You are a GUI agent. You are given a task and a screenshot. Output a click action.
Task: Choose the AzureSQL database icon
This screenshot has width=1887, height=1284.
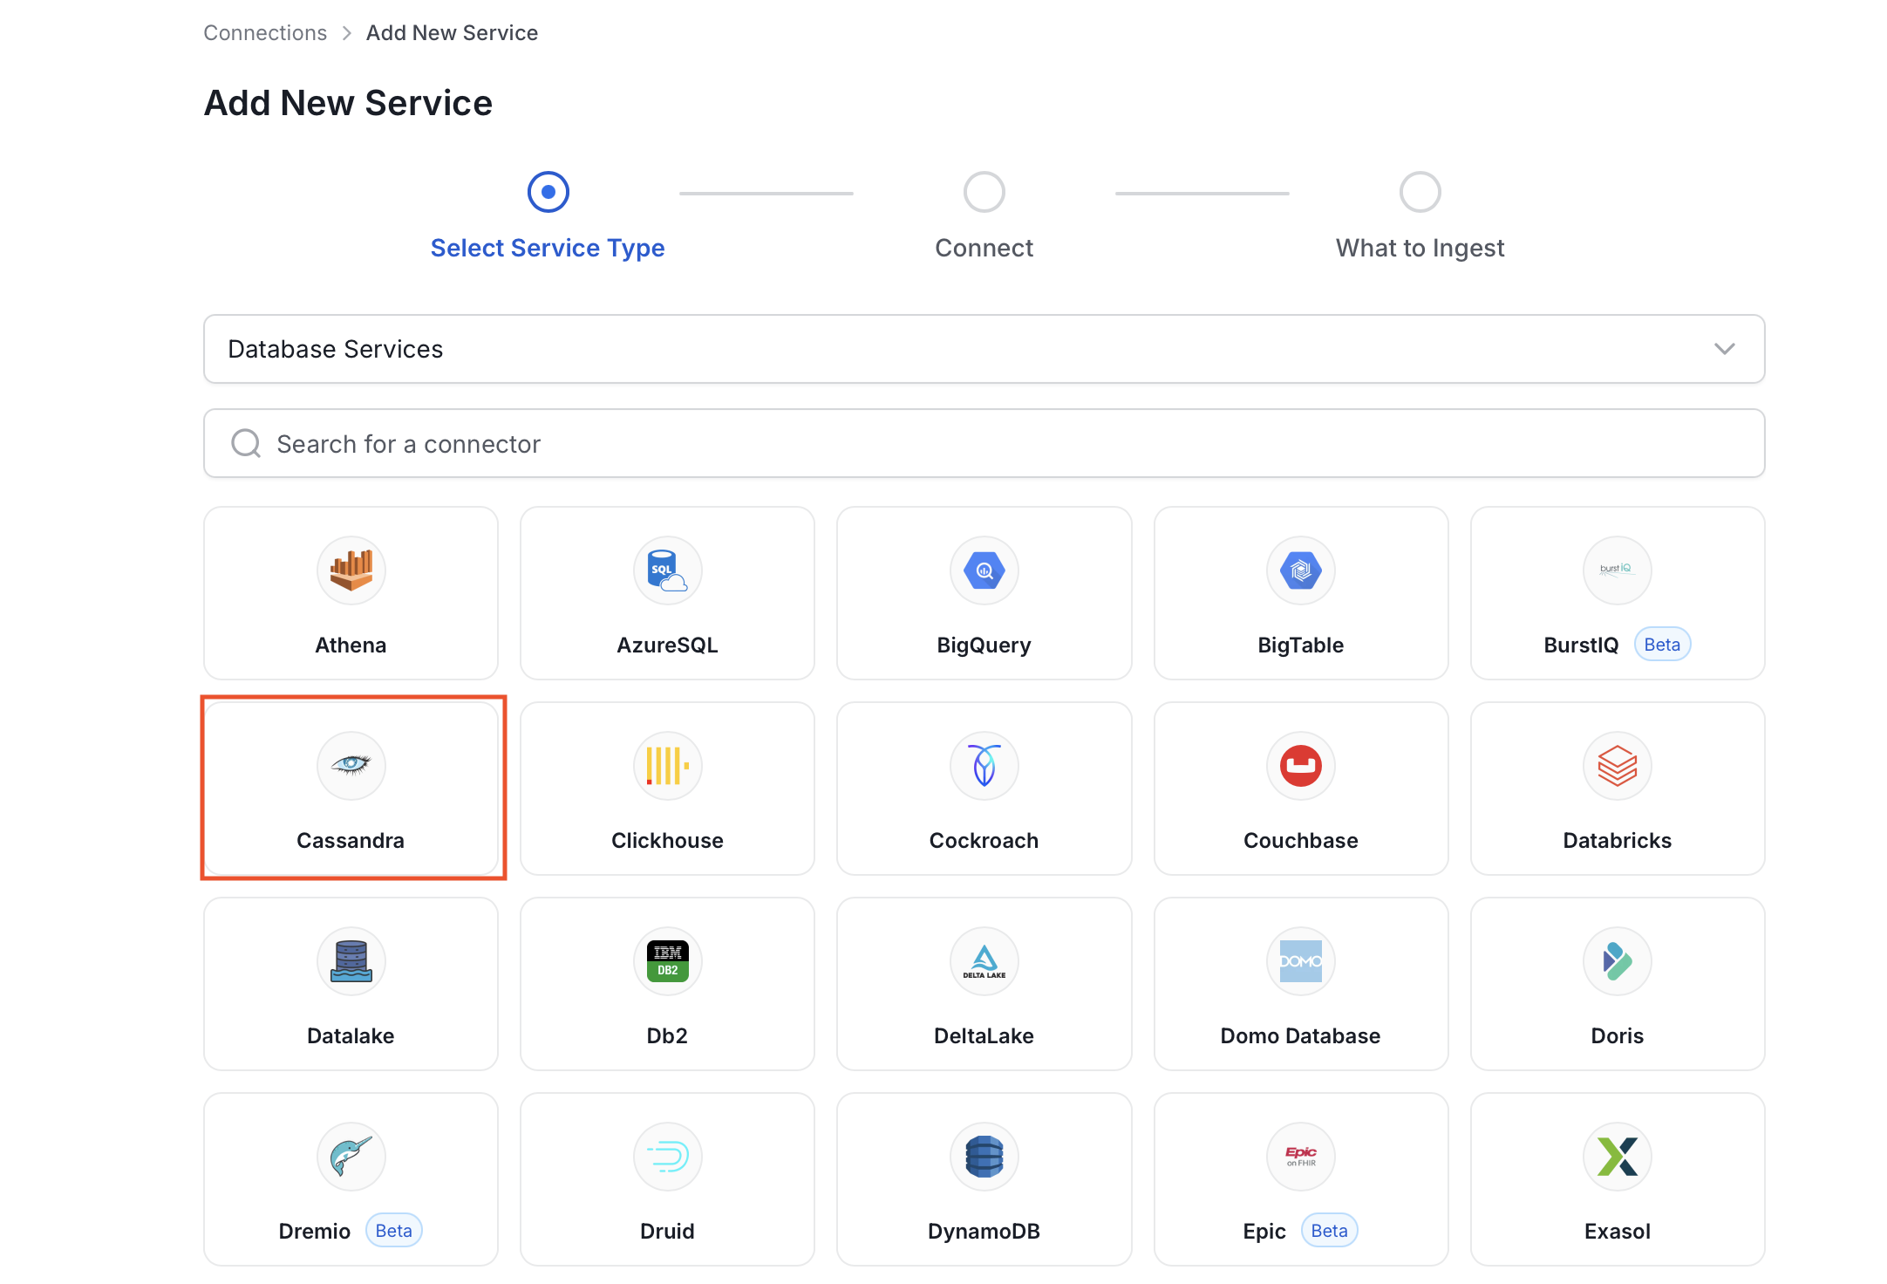coord(668,570)
